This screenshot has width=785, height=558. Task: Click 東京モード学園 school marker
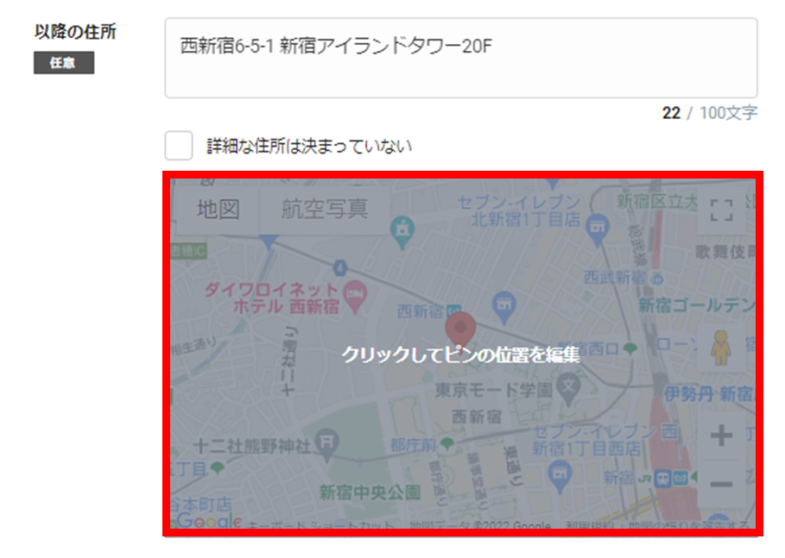pos(569,389)
